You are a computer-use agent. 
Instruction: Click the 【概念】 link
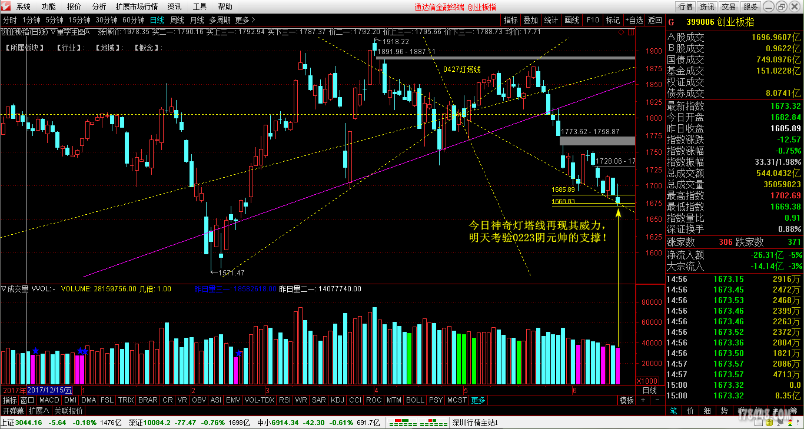pos(145,48)
